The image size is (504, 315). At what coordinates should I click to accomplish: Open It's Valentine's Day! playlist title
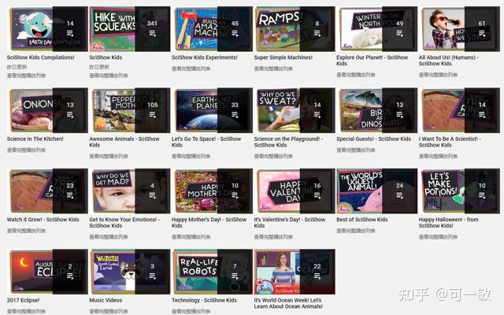(x=290, y=222)
